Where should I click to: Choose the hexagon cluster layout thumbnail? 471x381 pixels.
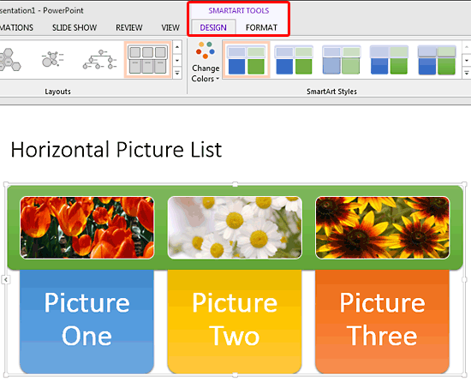[x=10, y=59]
